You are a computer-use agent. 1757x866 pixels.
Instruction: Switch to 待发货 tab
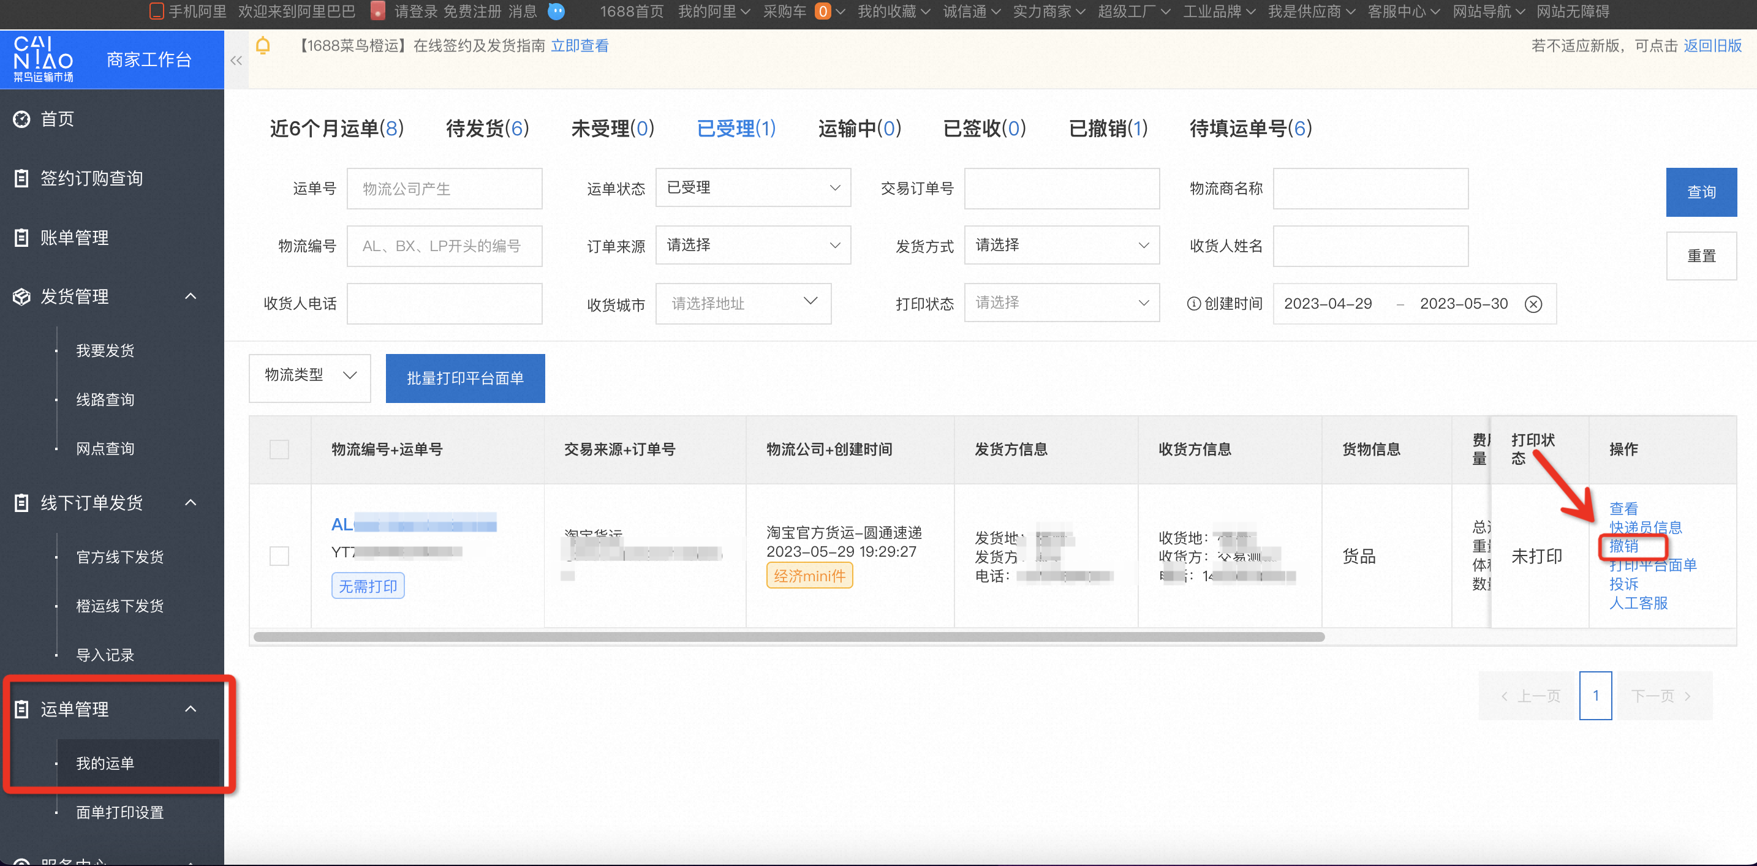pyautogui.click(x=488, y=128)
